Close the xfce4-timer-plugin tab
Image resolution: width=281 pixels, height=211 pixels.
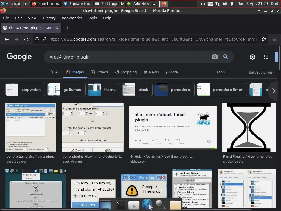click(x=57, y=28)
